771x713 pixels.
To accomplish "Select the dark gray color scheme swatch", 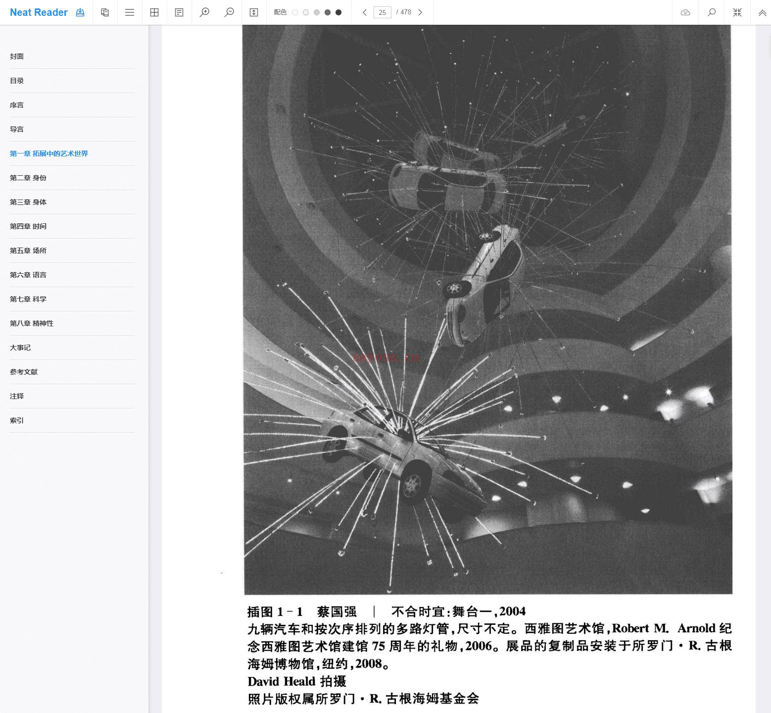I will point(328,12).
